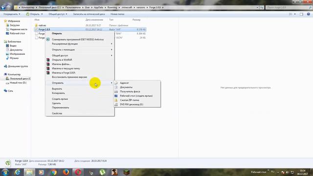Choose Копировать in the context menu
This screenshot has height=176, width=313.
58,93
